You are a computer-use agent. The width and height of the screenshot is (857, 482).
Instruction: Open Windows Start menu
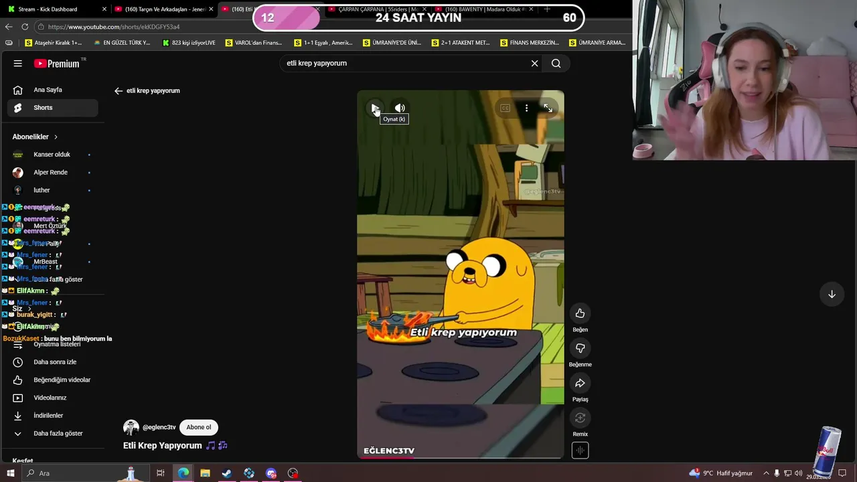coord(10,473)
